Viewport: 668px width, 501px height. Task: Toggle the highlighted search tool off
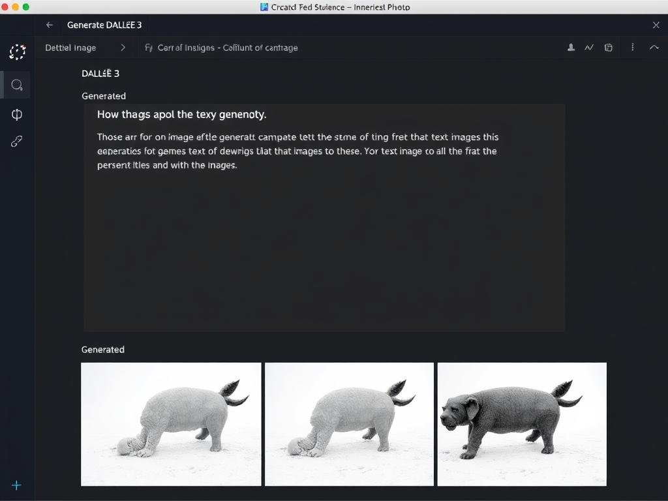point(16,85)
